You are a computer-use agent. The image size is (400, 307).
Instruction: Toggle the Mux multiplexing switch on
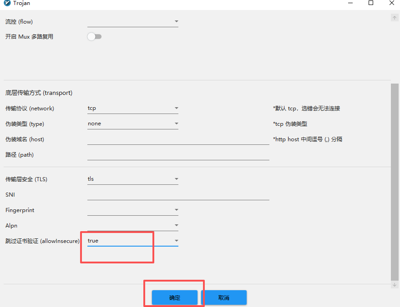tap(94, 37)
